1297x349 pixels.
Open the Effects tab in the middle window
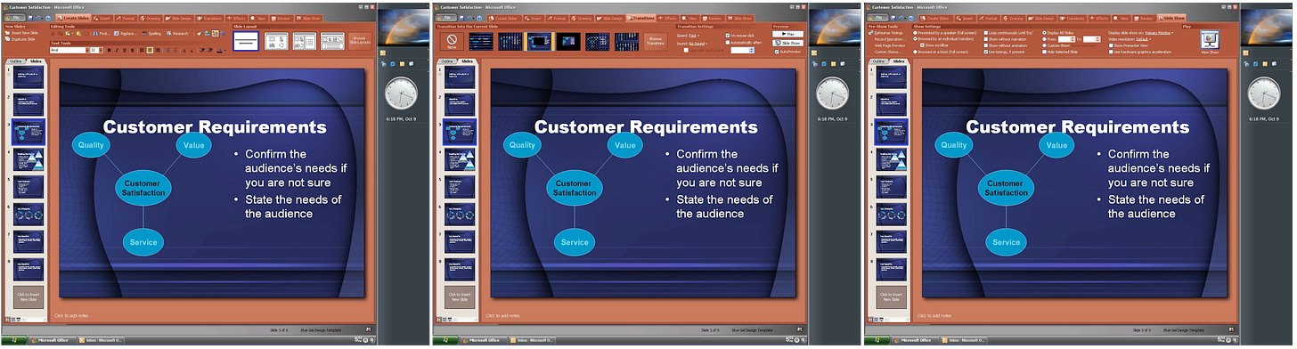tap(668, 19)
